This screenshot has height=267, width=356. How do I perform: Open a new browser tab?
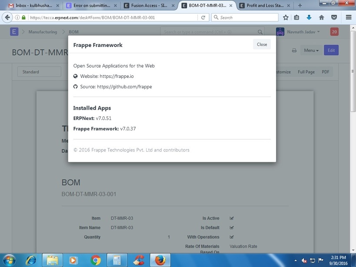pyautogui.click(x=299, y=6)
